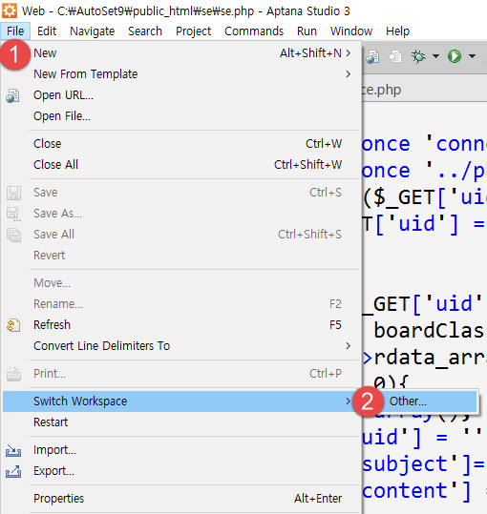Click the Switch Workspace submenu arrow
Screen dimensions: 487x514
[349, 401]
